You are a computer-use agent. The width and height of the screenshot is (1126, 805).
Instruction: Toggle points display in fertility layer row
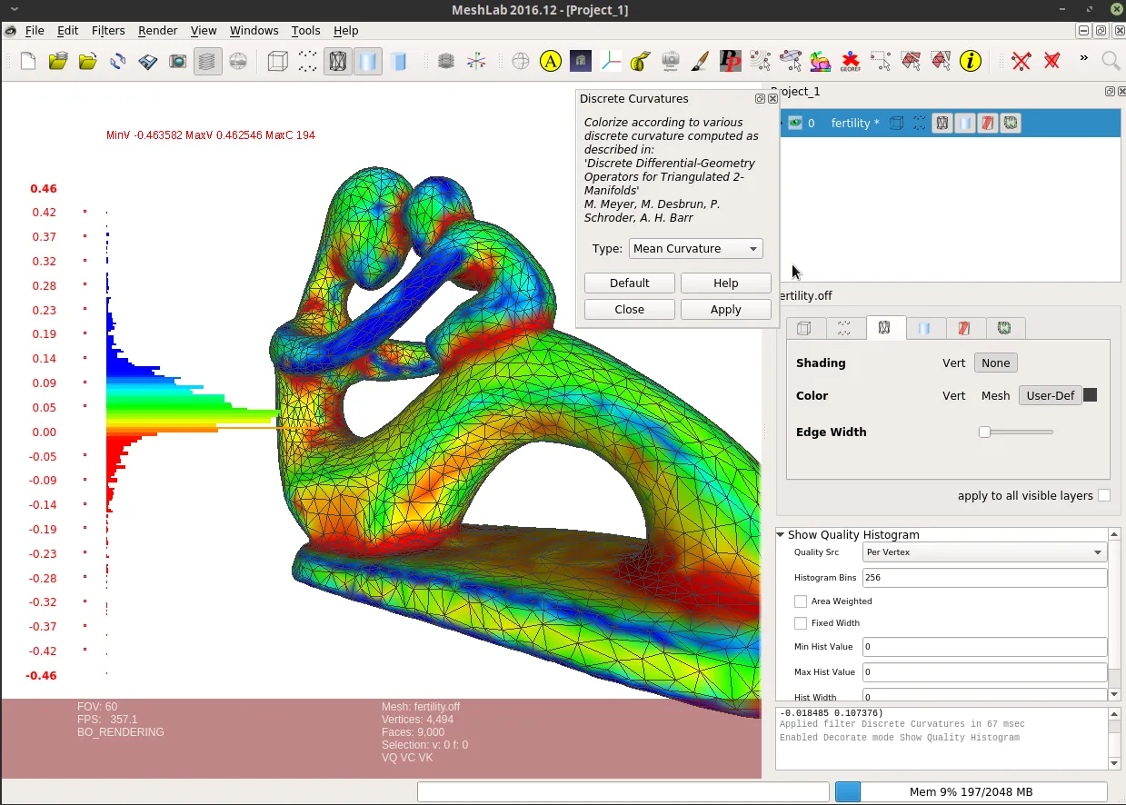tap(919, 123)
